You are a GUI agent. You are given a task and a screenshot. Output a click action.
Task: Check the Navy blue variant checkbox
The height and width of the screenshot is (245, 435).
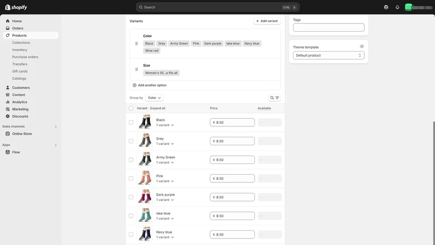tap(131, 235)
